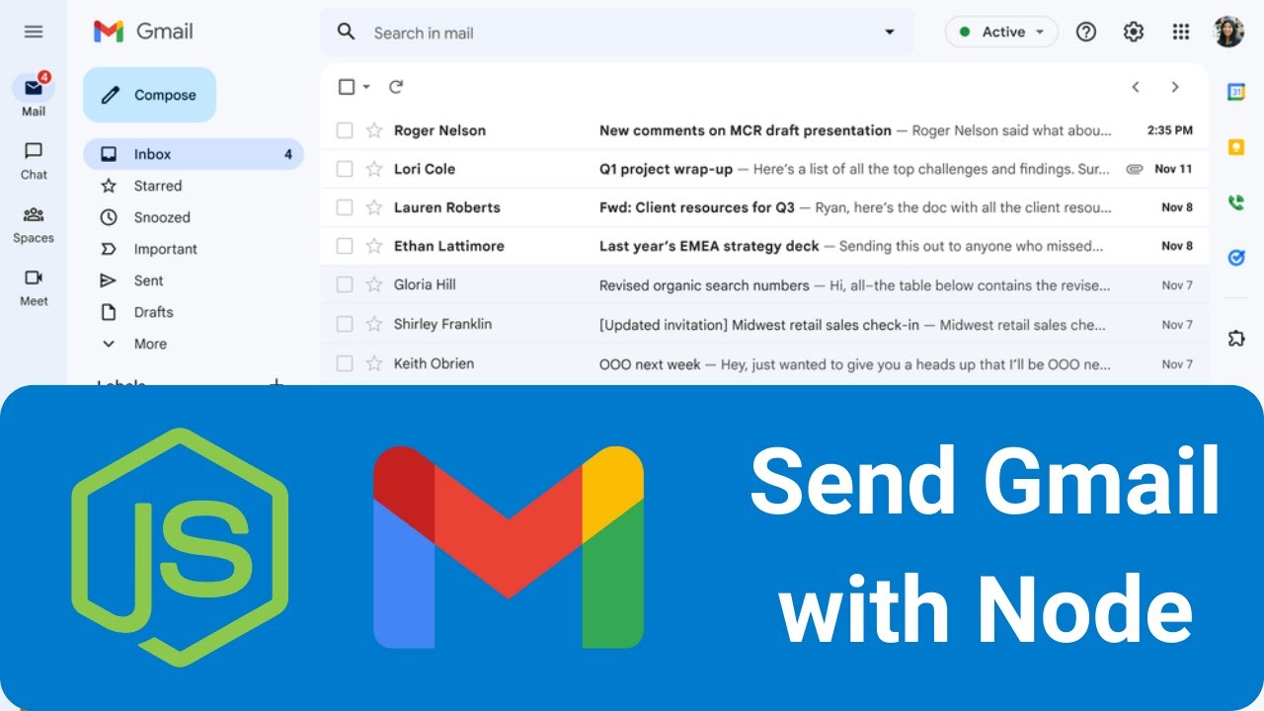The image size is (1264, 711).
Task: Open Google Keep side panel icon
Action: (1236, 147)
